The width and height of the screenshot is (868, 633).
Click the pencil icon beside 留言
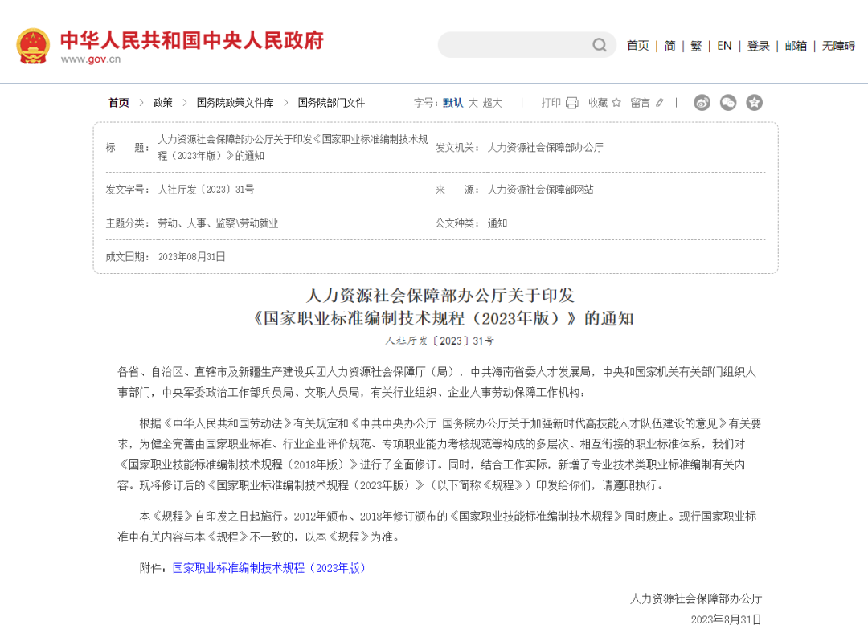[659, 103]
